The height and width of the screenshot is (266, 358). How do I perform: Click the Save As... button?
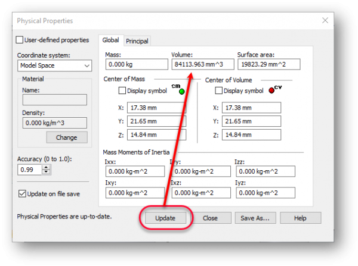point(255,218)
